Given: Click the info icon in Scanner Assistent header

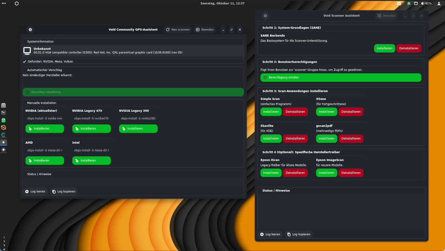Looking at the screenshot, I should pyautogui.click(x=265, y=16).
